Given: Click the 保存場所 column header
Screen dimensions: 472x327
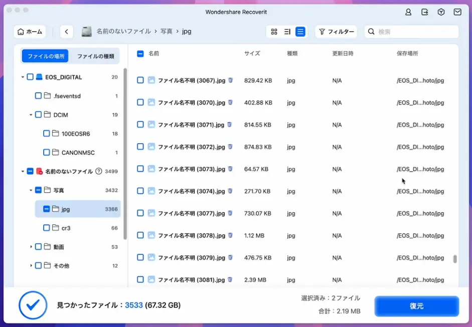Looking at the screenshot, I should coord(407,54).
